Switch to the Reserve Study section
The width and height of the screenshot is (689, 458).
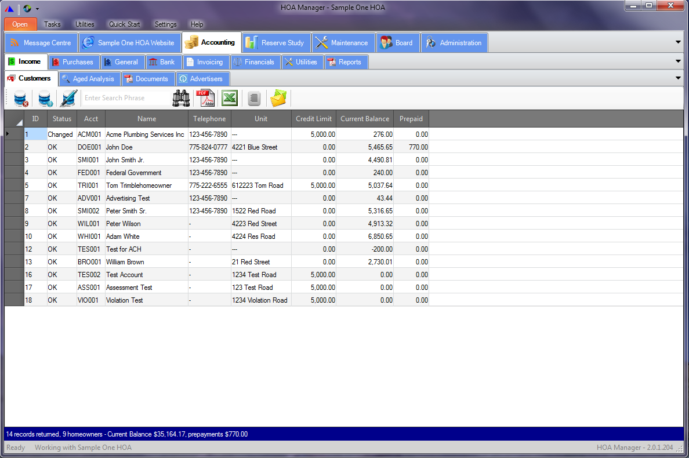click(276, 42)
